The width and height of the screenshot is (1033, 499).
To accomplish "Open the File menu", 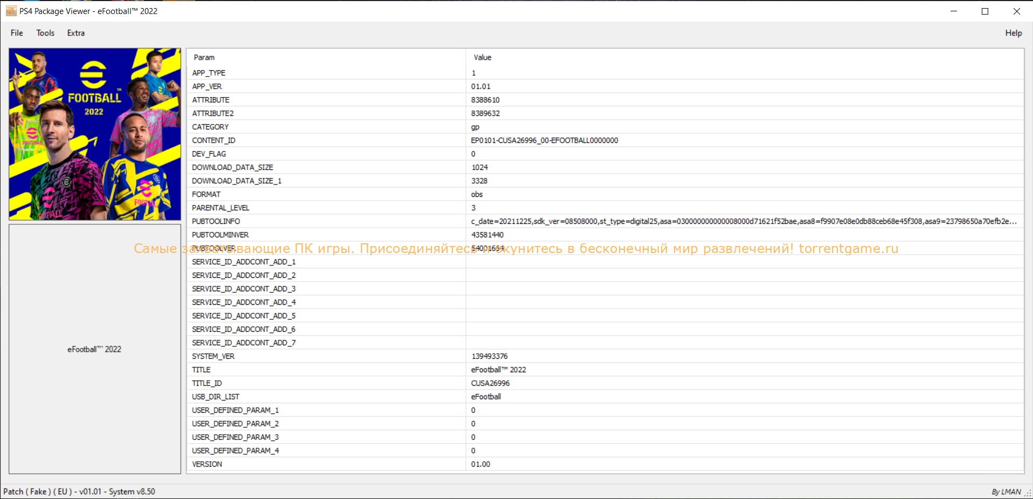I will click(x=17, y=33).
